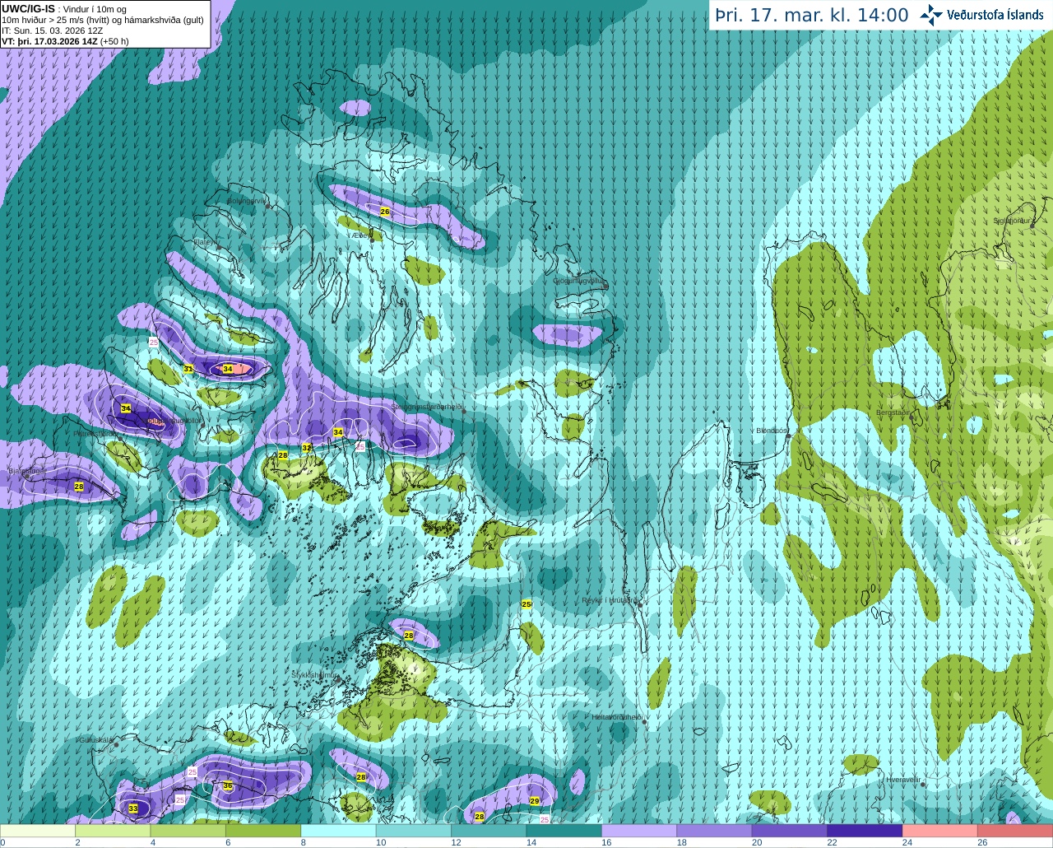
Task: Select the 'VT: þri. 17.03.2026 14Z (+50 h)' line
Action: click(65, 41)
